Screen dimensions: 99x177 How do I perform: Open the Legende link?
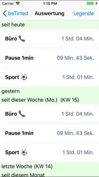84,13
